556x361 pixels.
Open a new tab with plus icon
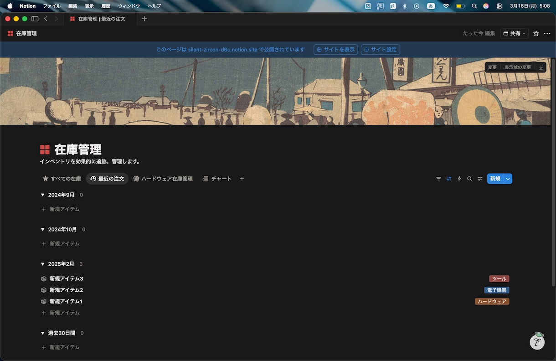click(x=144, y=19)
